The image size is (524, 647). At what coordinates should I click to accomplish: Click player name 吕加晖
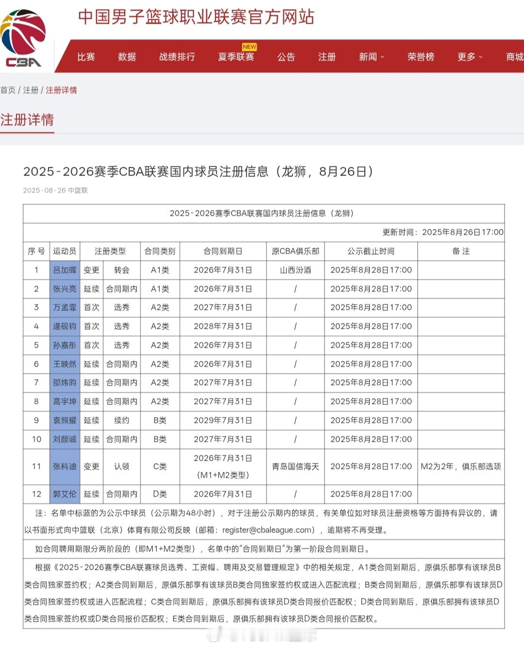click(x=65, y=270)
